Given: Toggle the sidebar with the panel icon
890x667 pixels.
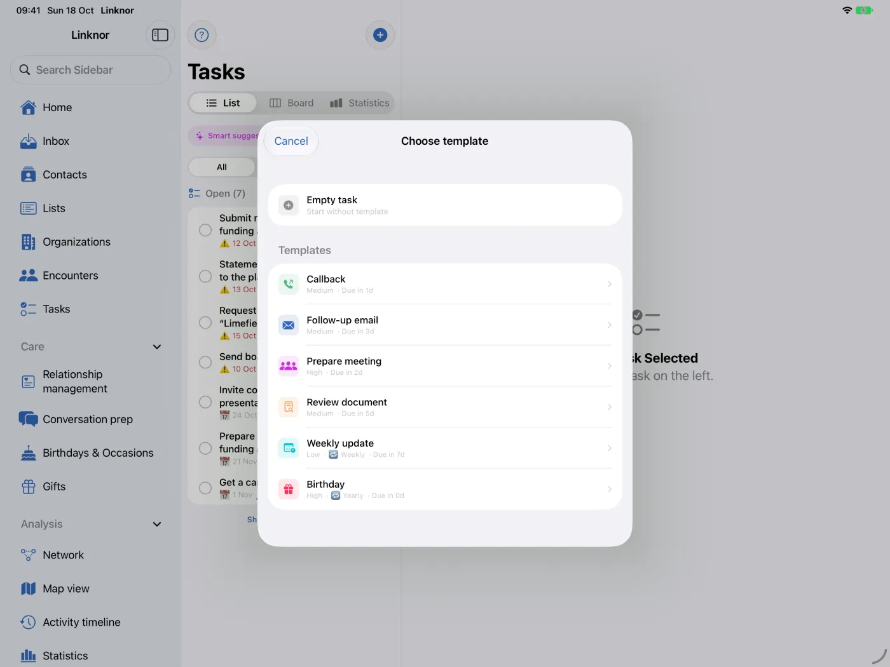Looking at the screenshot, I should click(160, 35).
